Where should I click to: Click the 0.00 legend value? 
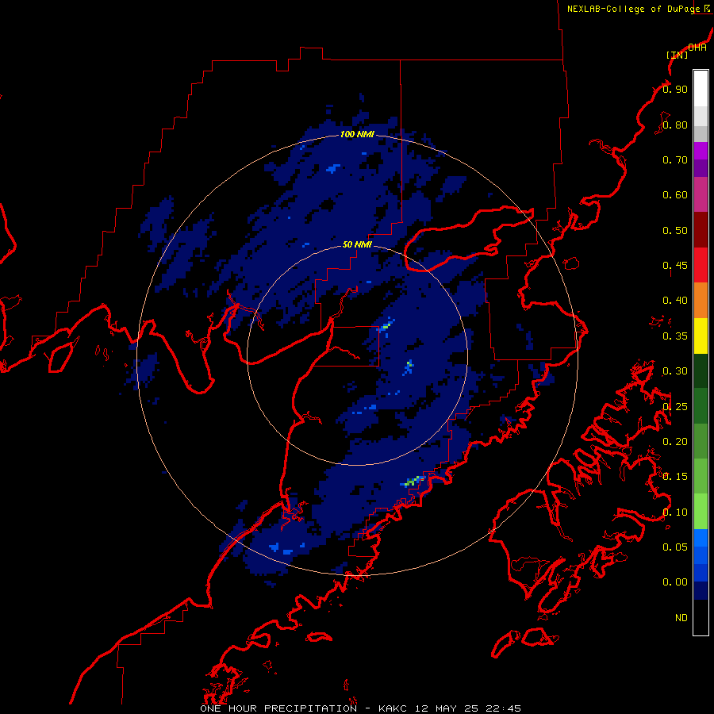(x=675, y=582)
